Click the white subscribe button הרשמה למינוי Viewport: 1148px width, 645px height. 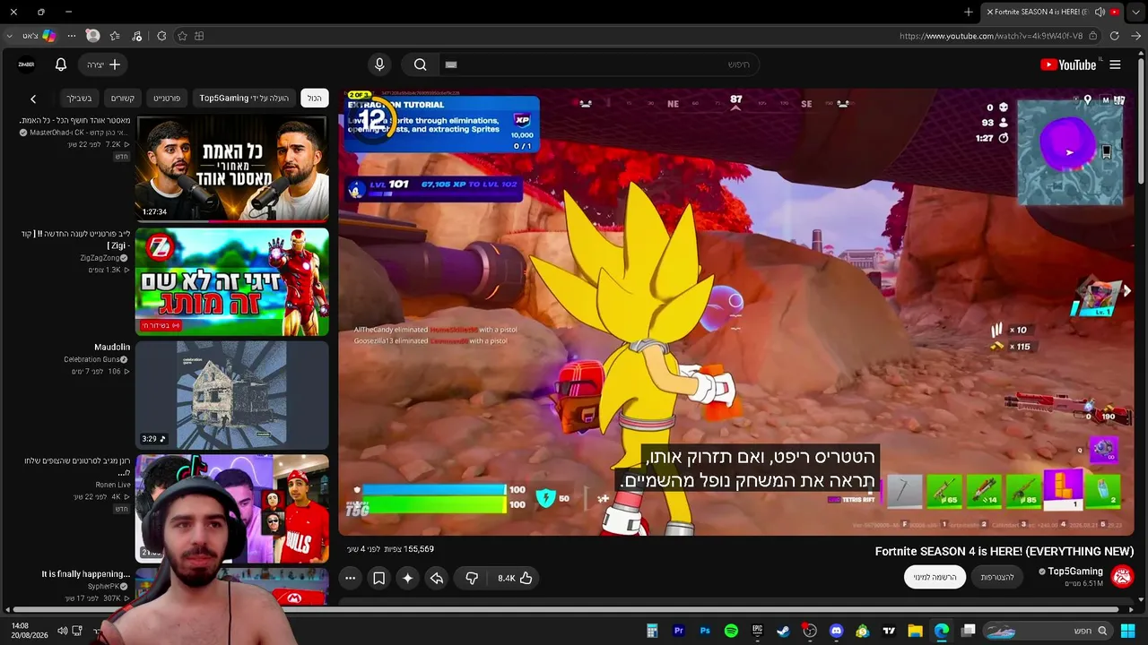(x=935, y=577)
